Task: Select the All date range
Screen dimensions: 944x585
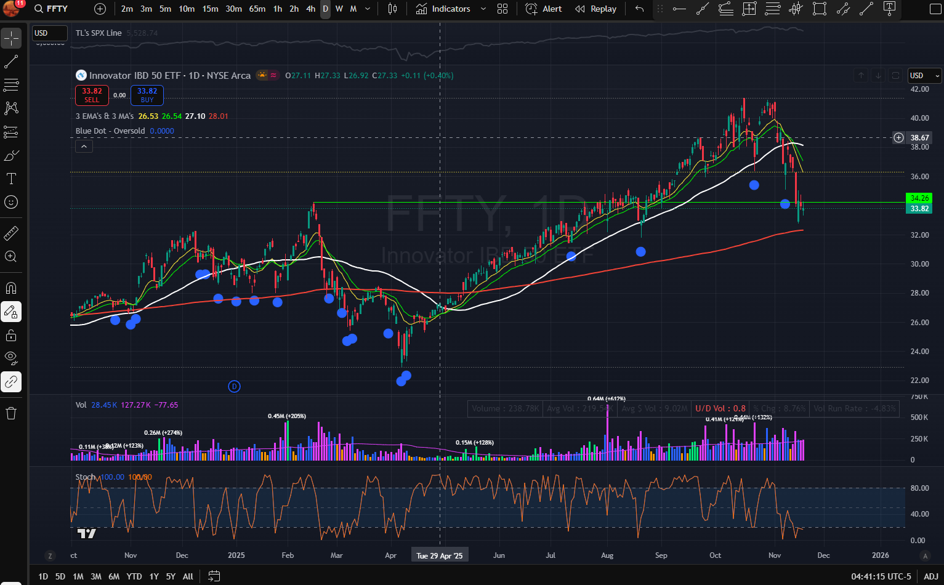Action: (188, 576)
